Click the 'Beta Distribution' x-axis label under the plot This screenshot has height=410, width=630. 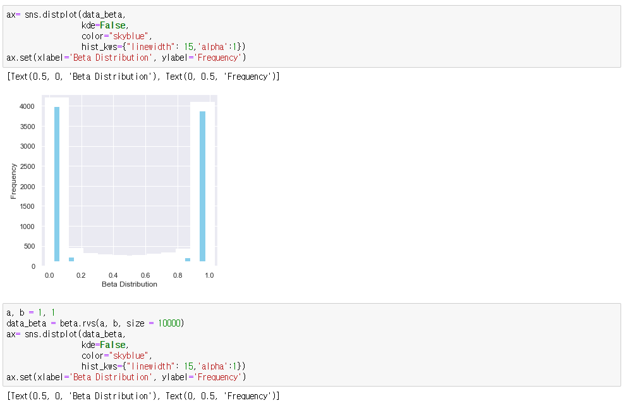pyautogui.click(x=130, y=284)
